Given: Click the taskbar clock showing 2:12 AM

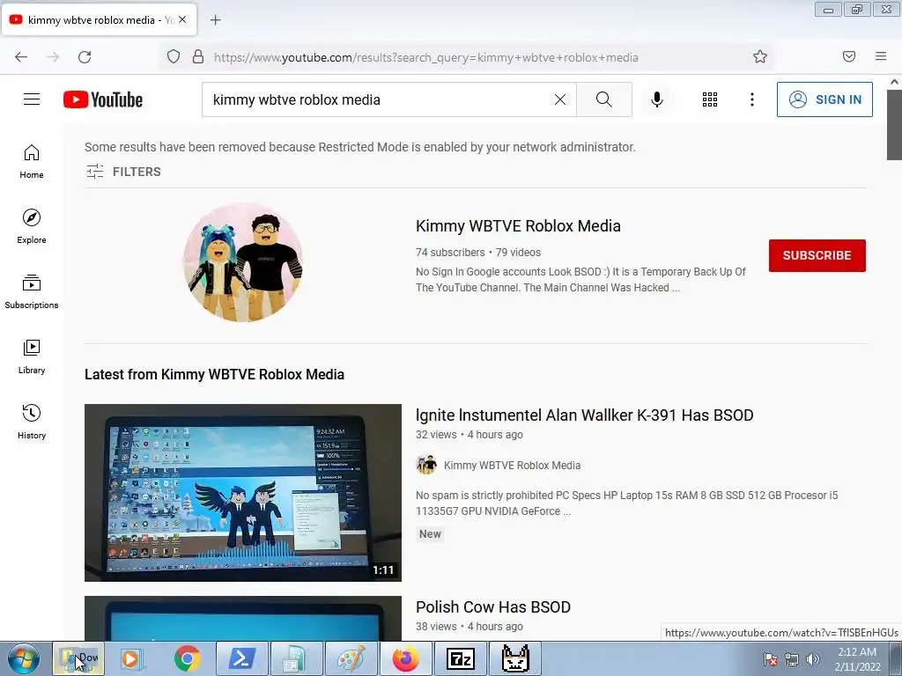Looking at the screenshot, I should pyautogui.click(x=857, y=659).
